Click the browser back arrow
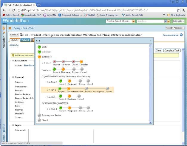 [4, 10]
